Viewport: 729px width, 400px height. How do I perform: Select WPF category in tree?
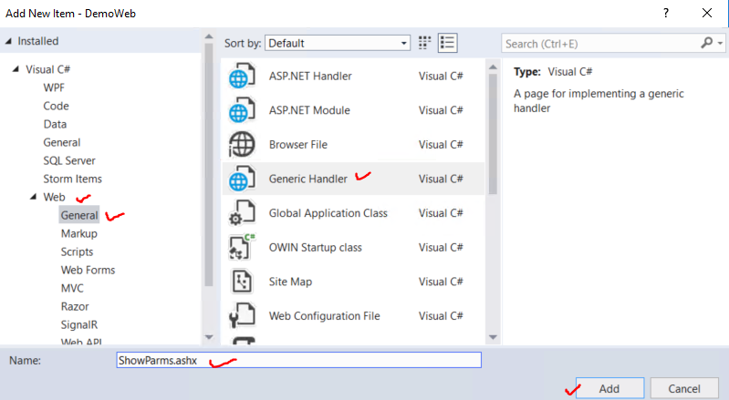point(54,87)
